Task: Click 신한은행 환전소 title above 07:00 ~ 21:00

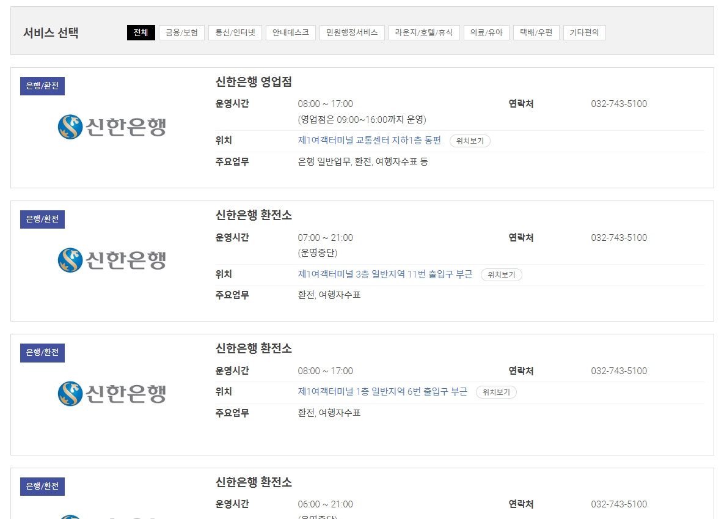Action: (254, 215)
